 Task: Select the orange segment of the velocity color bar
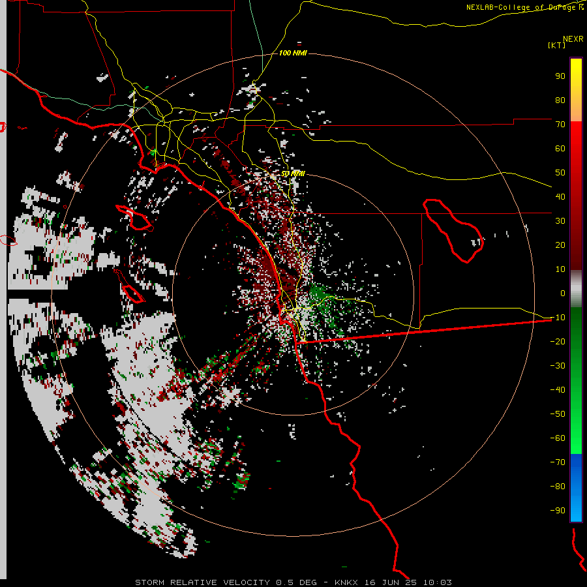576,112
